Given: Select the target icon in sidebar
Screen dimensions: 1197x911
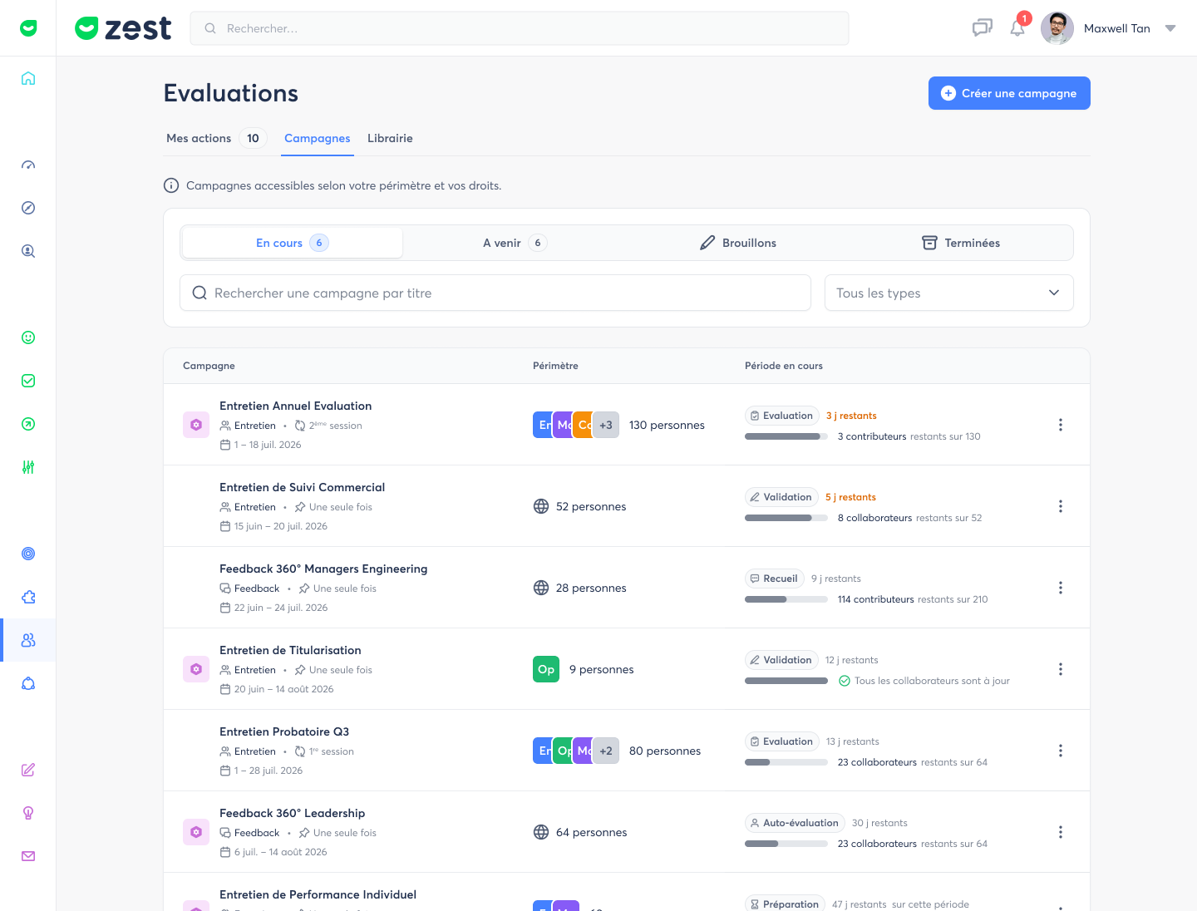Looking at the screenshot, I should pos(28,554).
